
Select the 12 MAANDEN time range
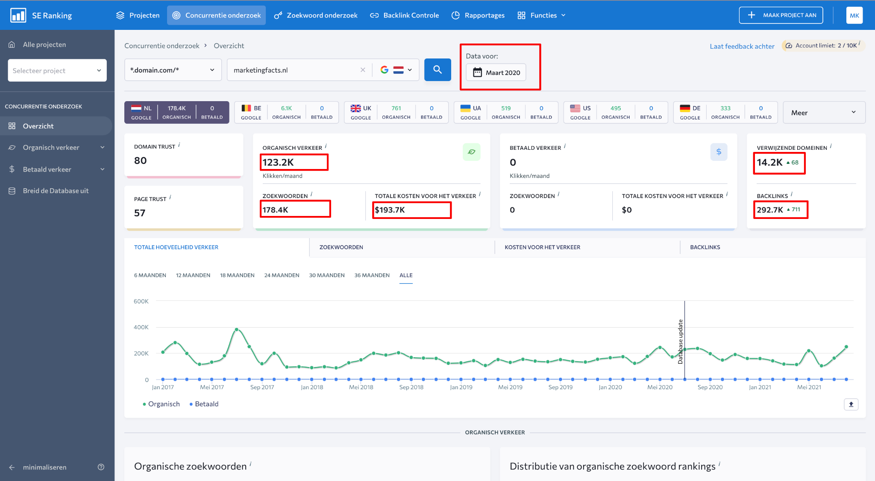pos(193,275)
